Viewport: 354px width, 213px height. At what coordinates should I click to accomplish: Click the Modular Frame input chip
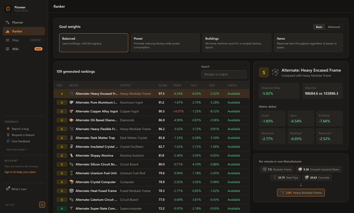[x=277, y=169]
